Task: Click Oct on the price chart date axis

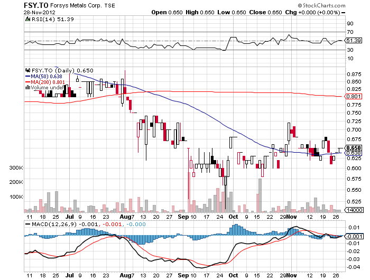Action: coord(234,217)
